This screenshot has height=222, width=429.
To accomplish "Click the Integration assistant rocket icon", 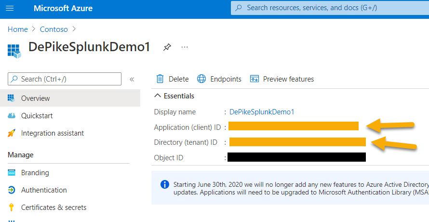I will pyautogui.click(x=12, y=133).
